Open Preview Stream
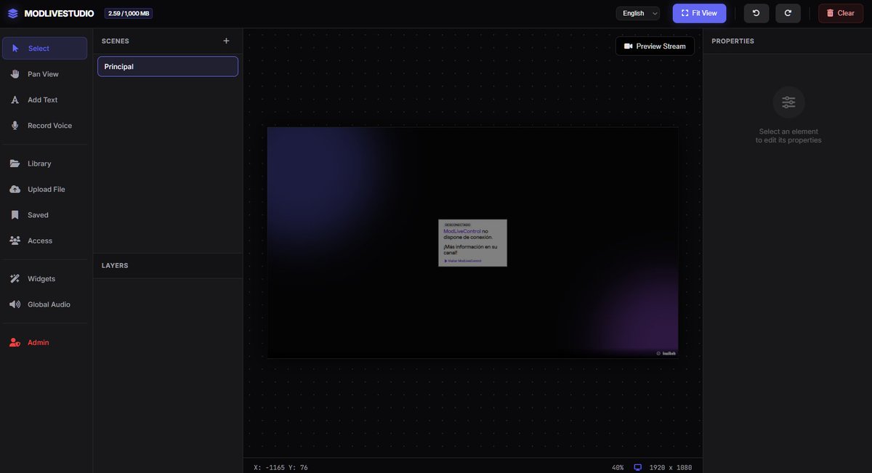872x473 pixels. 655,46
